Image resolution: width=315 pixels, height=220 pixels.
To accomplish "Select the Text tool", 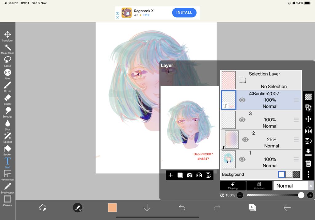I will 7,163.
